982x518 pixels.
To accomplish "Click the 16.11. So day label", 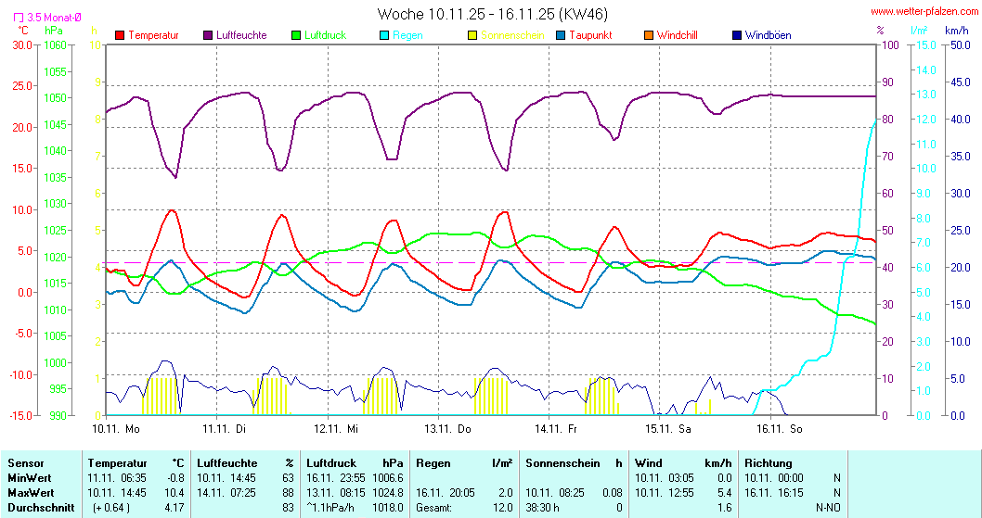I will pyautogui.click(x=779, y=428).
